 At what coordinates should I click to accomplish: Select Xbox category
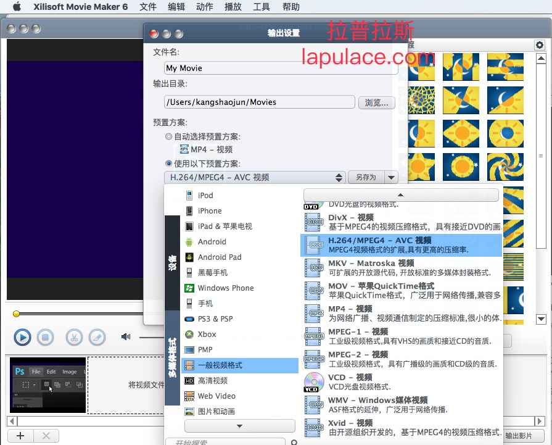[239, 335]
